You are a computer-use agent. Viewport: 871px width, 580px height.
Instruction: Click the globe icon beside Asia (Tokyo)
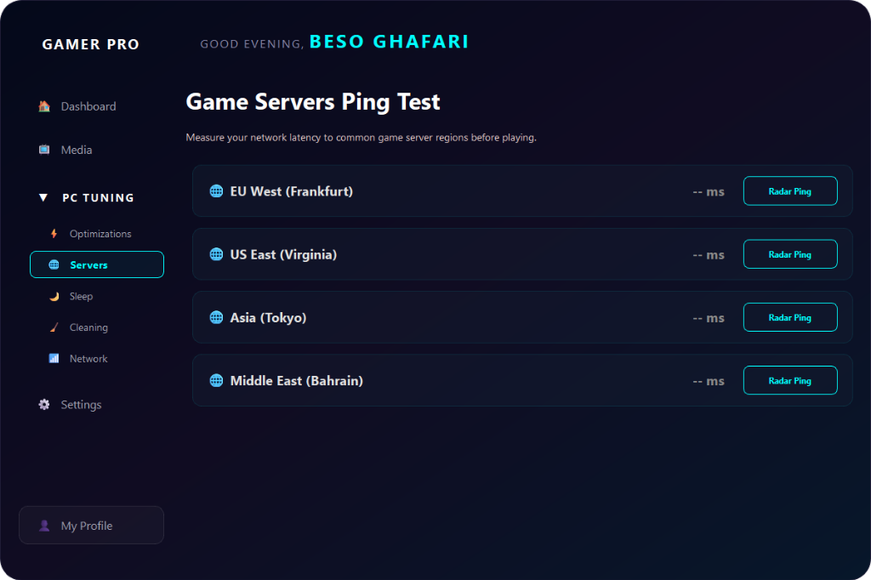pos(216,317)
